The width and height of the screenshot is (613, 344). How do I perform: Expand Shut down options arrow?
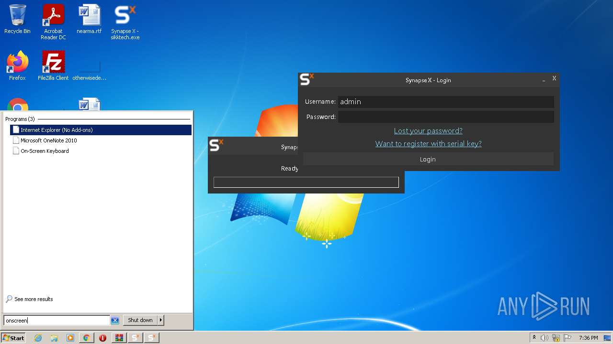[161, 320]
